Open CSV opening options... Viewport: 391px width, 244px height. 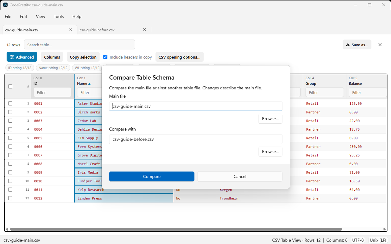(x=179, y=57)
